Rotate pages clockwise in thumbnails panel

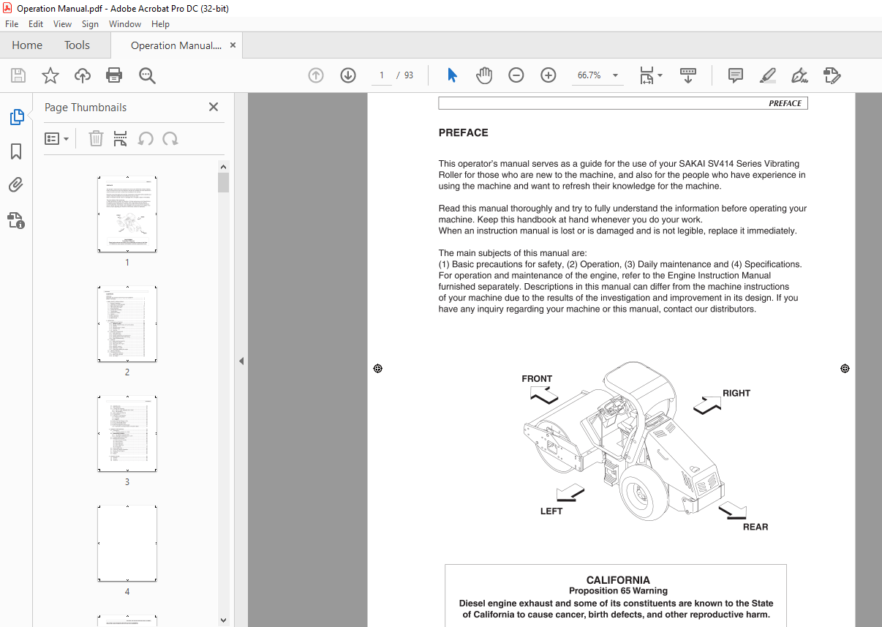click(x=170, y=139)
